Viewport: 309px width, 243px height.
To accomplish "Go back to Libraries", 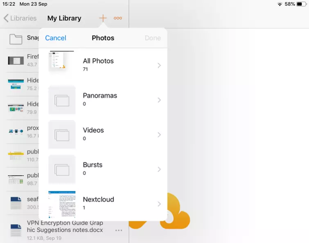I will pos(20,18).
